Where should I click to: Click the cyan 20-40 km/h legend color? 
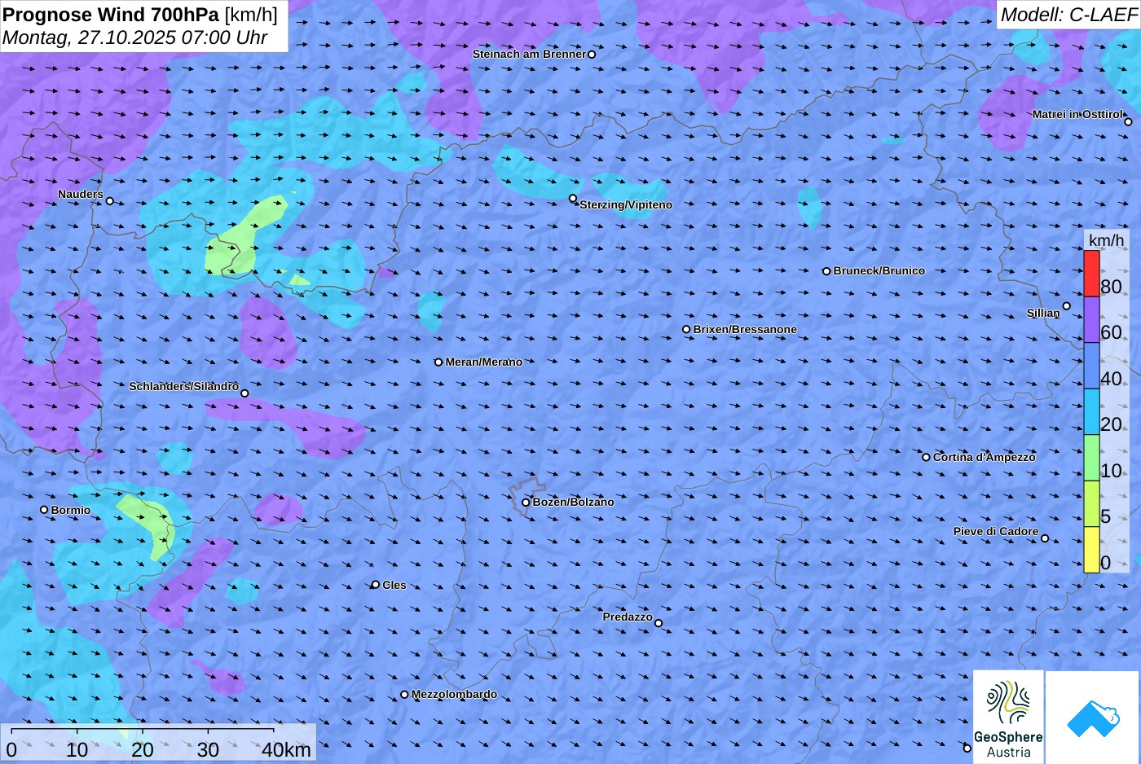click(x=1091, y=411)
